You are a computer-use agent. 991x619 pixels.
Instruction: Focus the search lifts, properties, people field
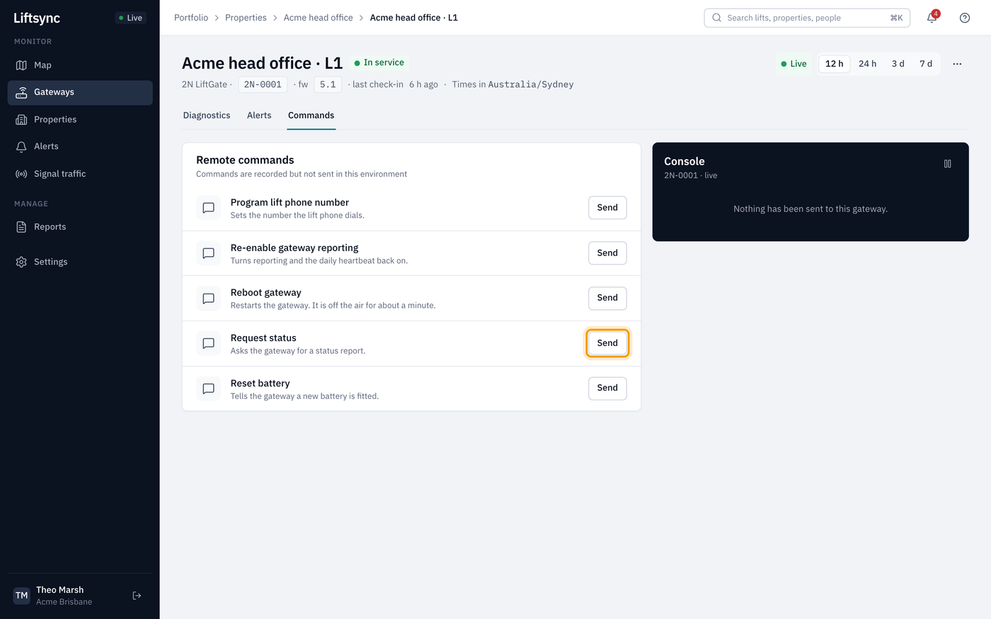pos(807,18)
